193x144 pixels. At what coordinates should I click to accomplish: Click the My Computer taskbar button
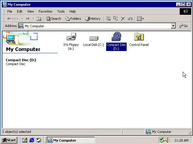71,140
